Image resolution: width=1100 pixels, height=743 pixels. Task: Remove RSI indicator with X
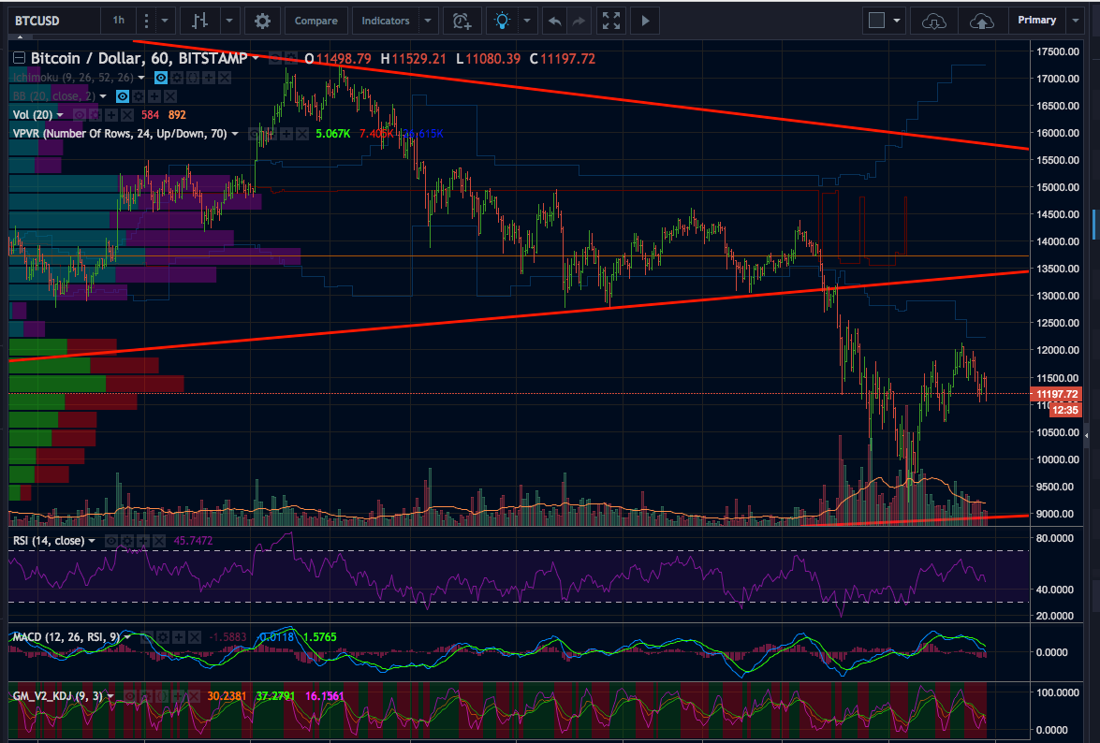pyautogui.click(x=159, y=541)
